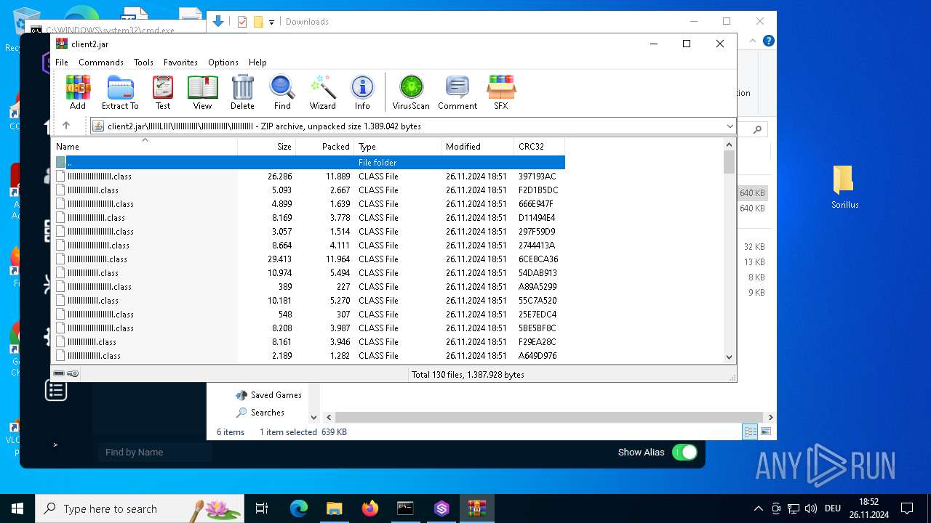Open the Options menu
This screenshot has height=523, width=931.
pyautogui.click(x=223, y=62)
